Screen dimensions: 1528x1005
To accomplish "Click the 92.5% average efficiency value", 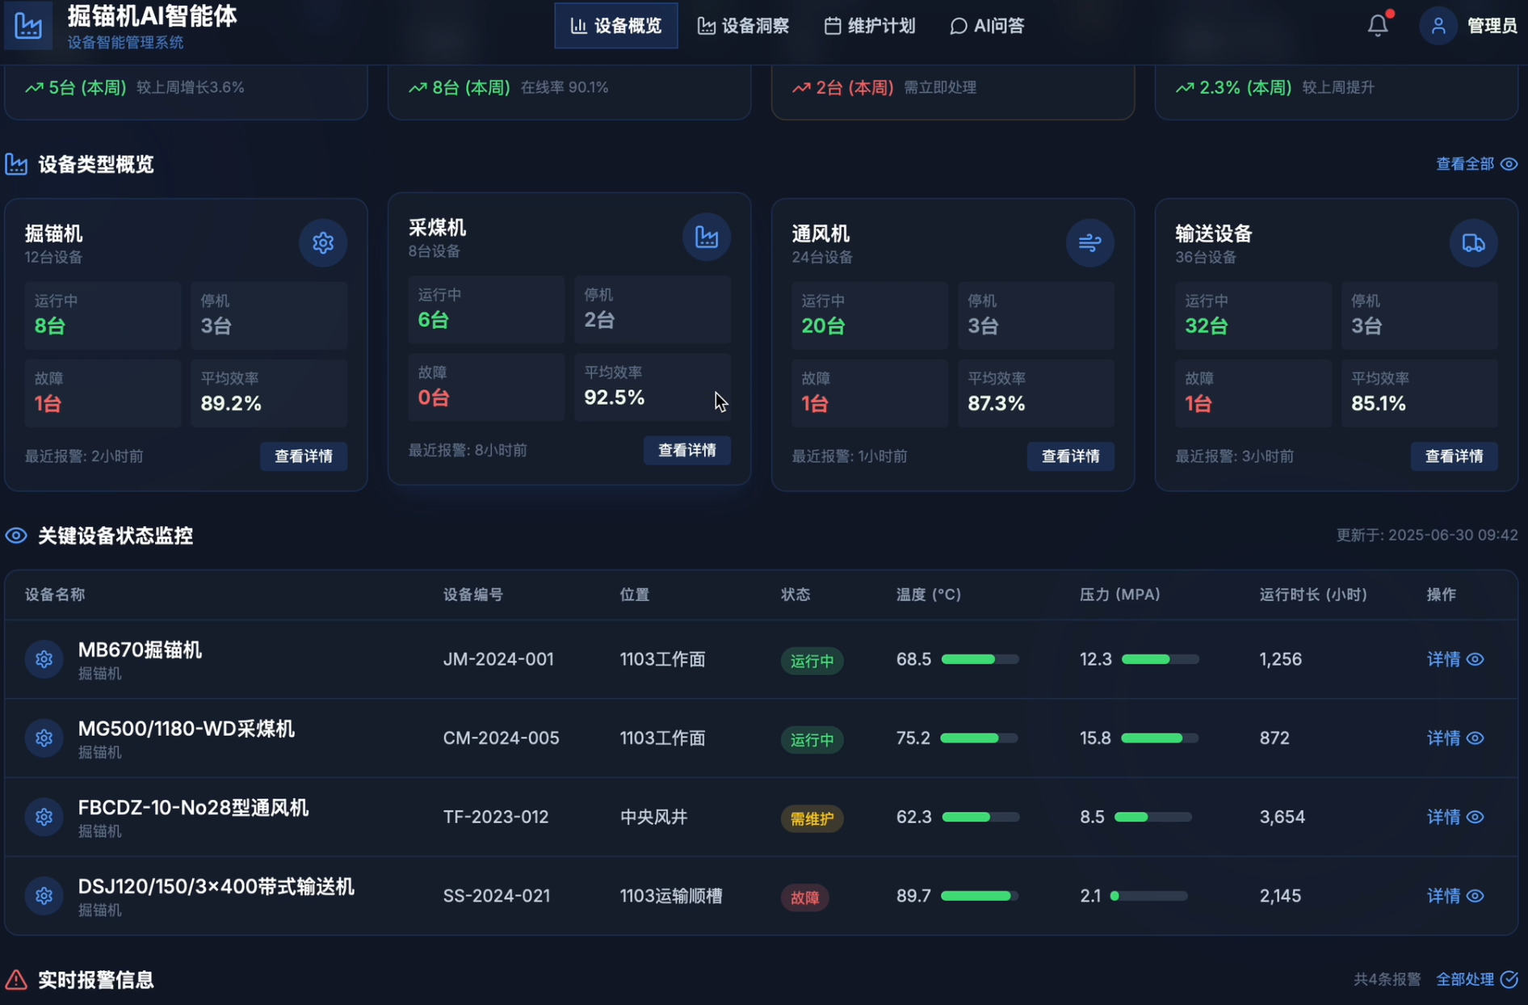I will point(615,397).
